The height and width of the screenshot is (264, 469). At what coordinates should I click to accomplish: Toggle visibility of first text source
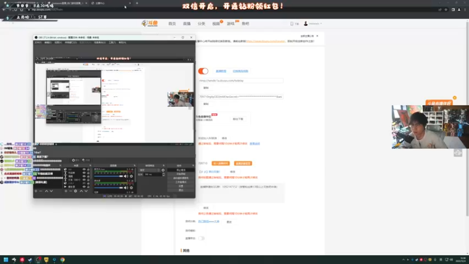point(84,173)
